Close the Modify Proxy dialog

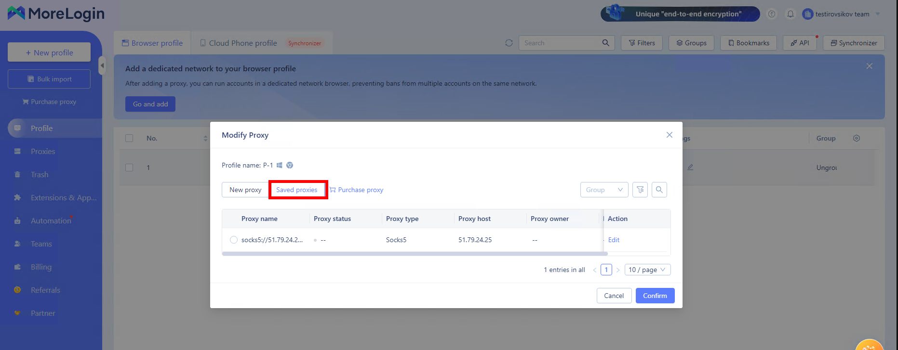pos(669,135)
